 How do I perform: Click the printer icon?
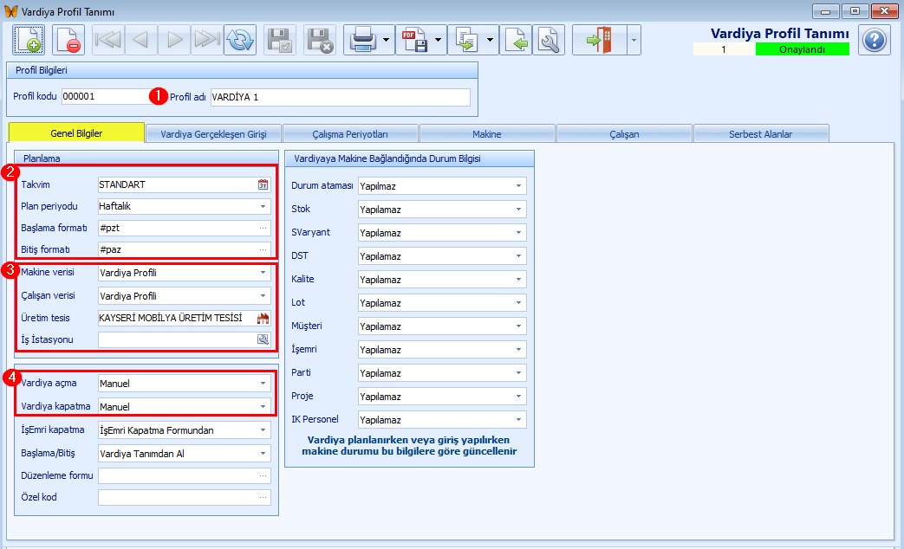[363, 41]
